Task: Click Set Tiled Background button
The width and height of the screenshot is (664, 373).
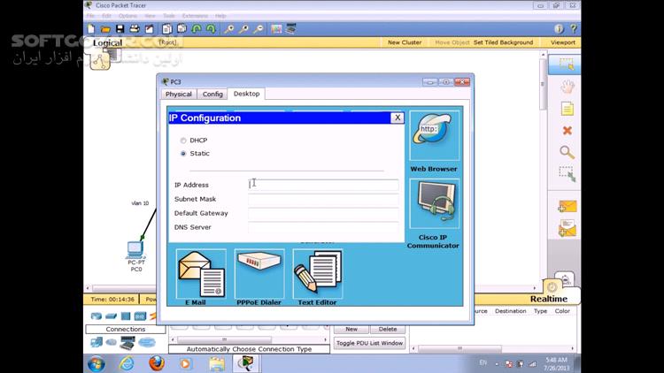Action: coord(503,42)
